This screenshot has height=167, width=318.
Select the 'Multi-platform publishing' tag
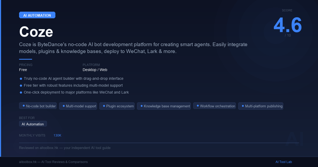click(261, 106)
